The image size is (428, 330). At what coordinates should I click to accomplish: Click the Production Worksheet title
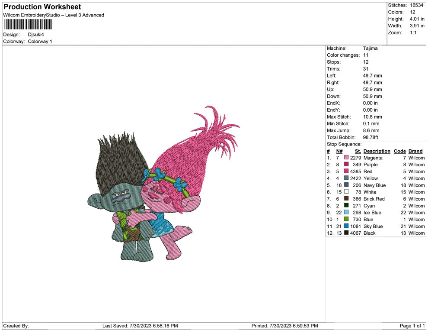(42, 7)
